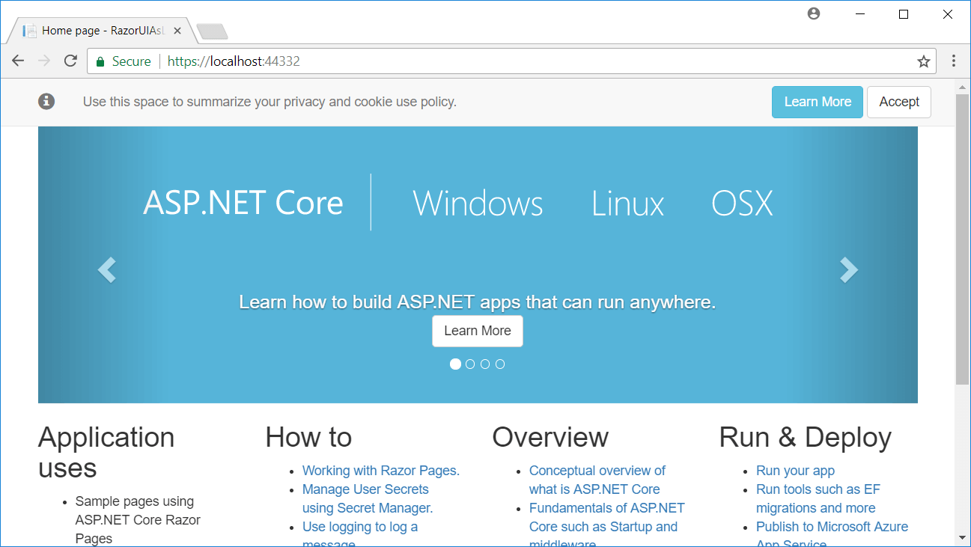
Task: Open the Chrome user profile icon
Action: point(814,13)
